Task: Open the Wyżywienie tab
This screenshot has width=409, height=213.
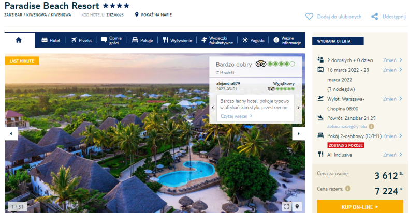Action: pos(178,40)
